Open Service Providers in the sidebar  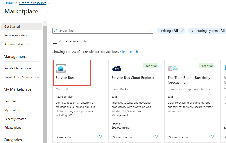tap(16, 35)
